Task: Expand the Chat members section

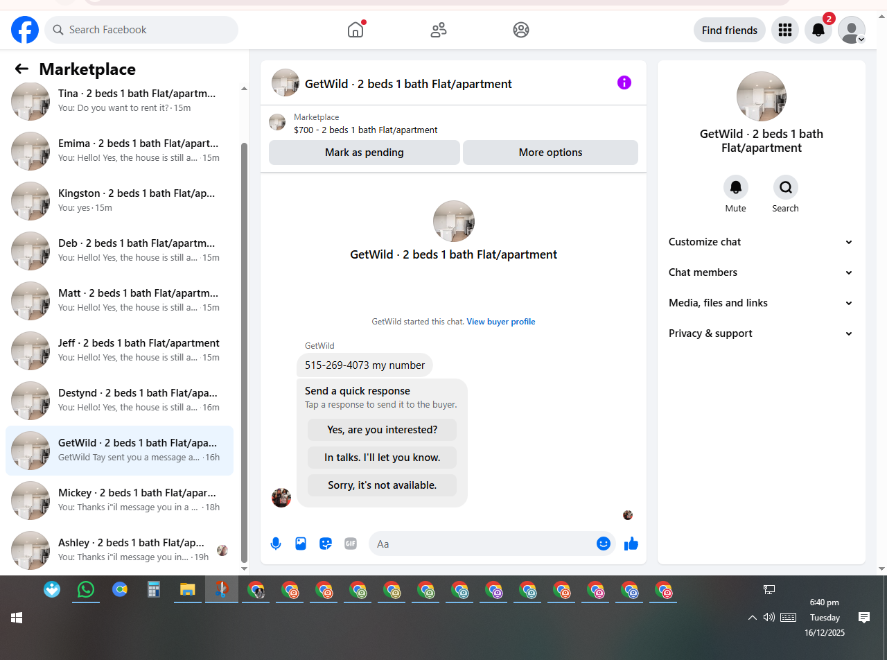Action: (x=761, y=272)
